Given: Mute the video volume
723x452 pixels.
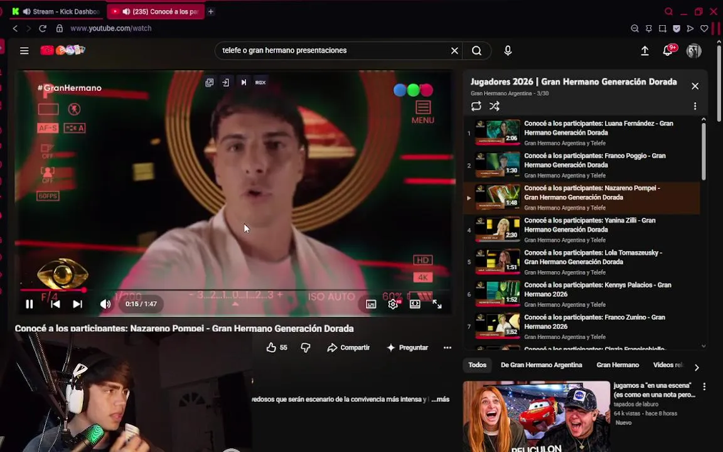Looking at the screenshot, I should [x=105, y=304].
